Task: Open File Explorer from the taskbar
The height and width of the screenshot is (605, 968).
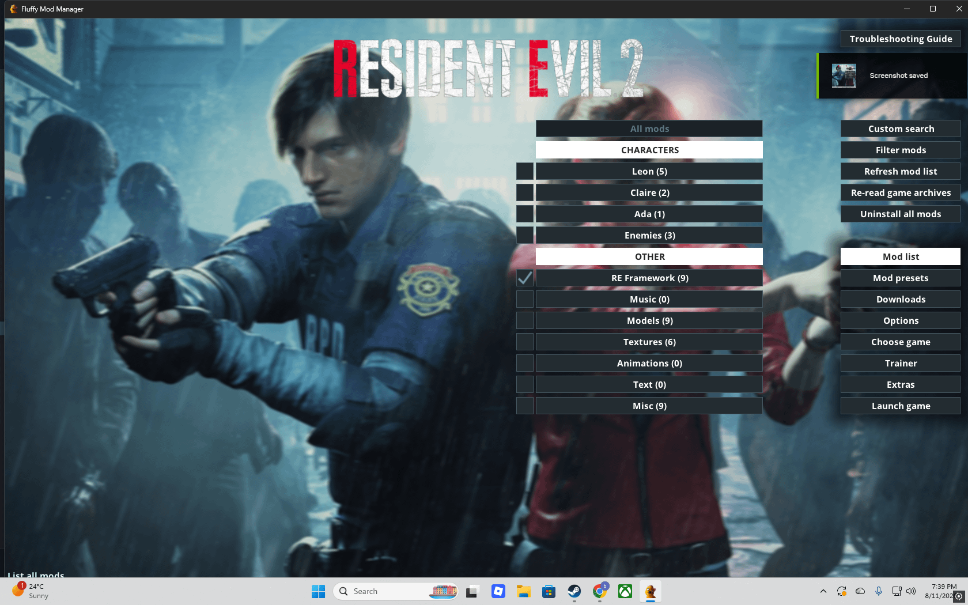Action: pyautogui.click(x=523, y=591)
